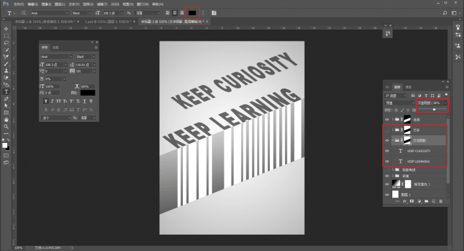464x251 pixels.
Task: Collapse the 文字阴影 group folder
Action: pos(393,140)
